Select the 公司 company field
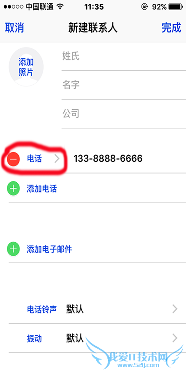The width and height of the screenshot is (186, 372). click(x=124, y=114)
